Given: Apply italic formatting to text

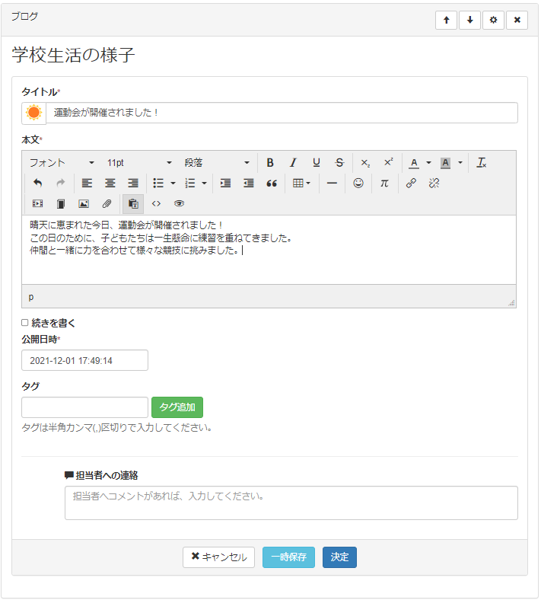Looking at the screenshot, I should (293, 163).
